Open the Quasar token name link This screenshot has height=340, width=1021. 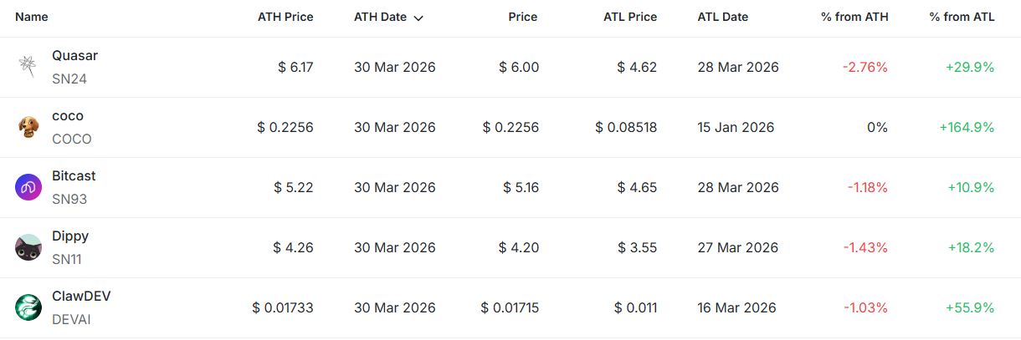[75, 55]
